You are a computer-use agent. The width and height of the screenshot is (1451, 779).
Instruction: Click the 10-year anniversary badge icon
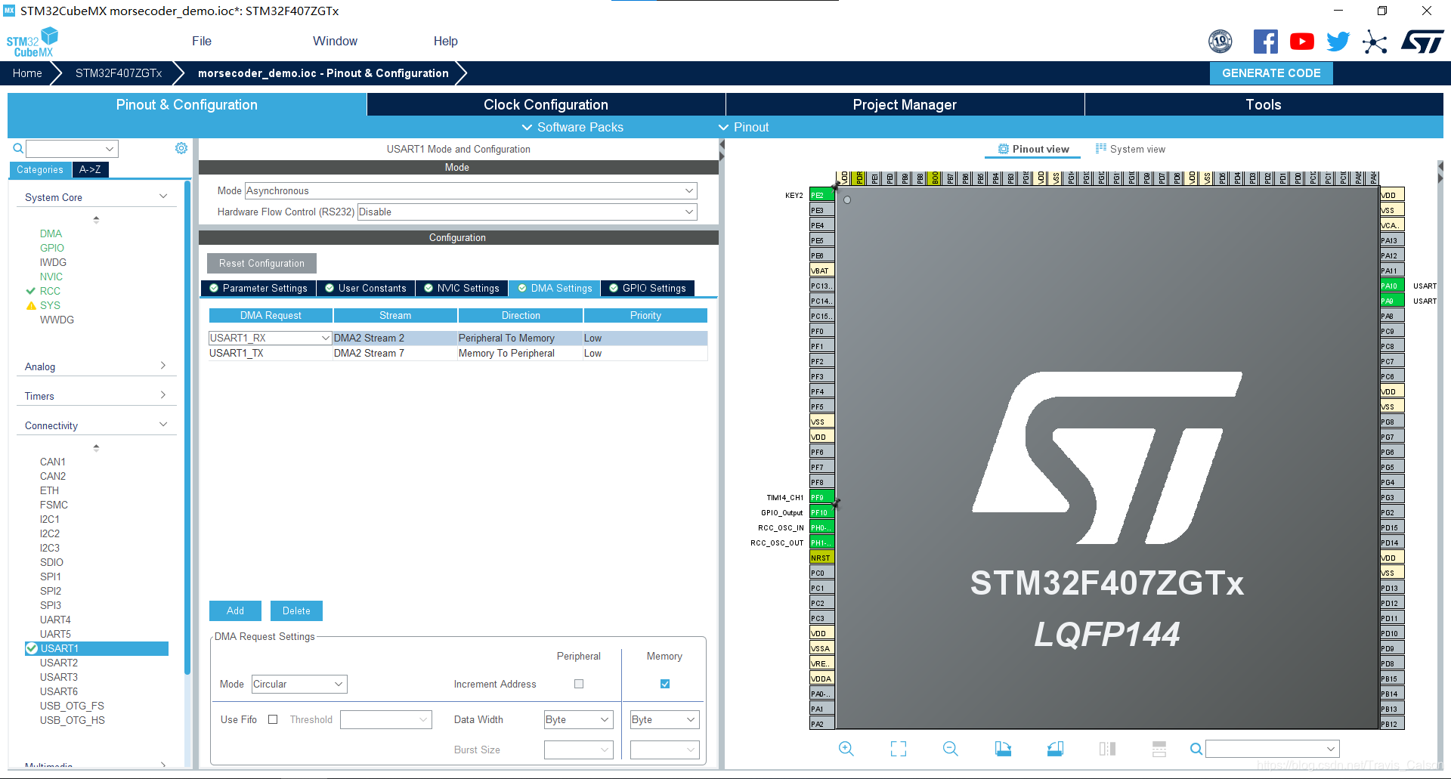click(x=1221, y=42)
